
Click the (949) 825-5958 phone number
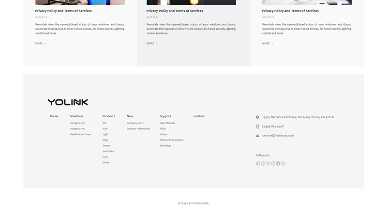273,126
